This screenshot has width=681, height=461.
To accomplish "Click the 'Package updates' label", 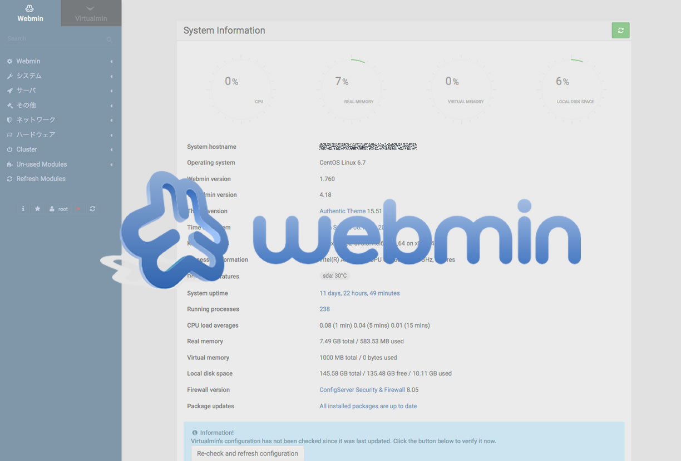I will tap(210, 406).
